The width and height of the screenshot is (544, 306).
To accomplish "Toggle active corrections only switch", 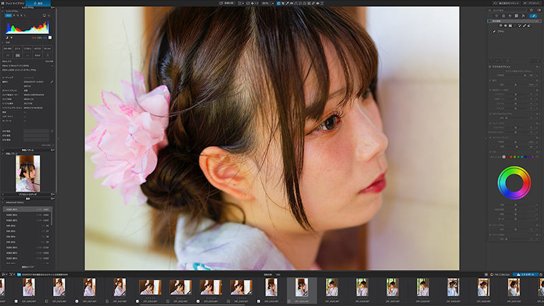I will [x=539, y=10].
